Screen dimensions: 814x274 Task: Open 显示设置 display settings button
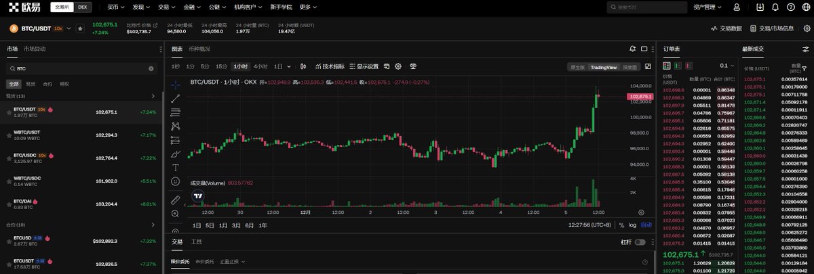coord(363,66)
